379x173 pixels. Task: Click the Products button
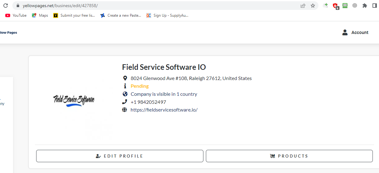tap(289, 156)
